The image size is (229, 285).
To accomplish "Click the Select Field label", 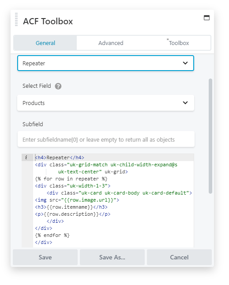I will click(x=37, y=86).
